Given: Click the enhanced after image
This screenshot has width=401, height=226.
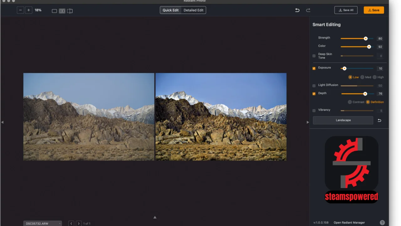Looking at the screenshot, I should click(x=221, y=117).
